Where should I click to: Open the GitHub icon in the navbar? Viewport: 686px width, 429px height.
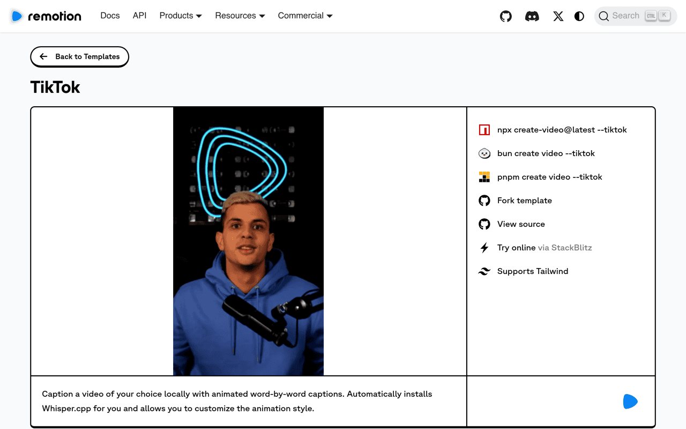[x=506, y=16]
